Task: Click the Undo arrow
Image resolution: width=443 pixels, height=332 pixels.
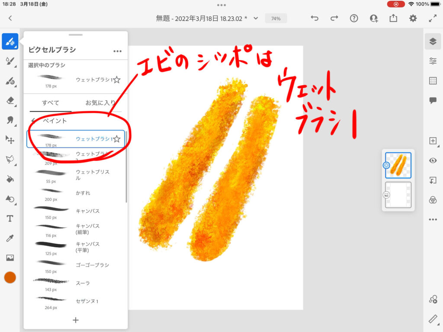Action: pyautogui.click(x=315, y=18)
